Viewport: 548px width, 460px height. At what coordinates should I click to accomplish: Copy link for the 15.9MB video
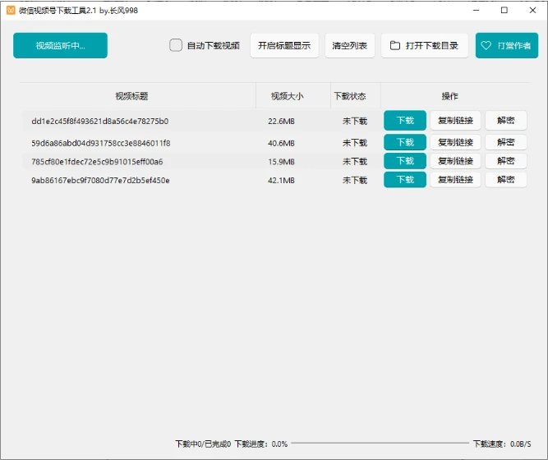pos(455,161)
